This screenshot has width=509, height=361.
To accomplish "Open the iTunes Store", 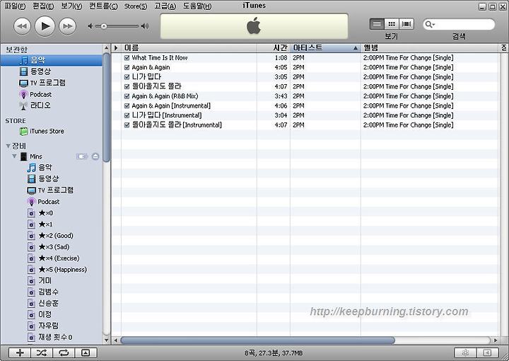I will [x=42, y=131].
